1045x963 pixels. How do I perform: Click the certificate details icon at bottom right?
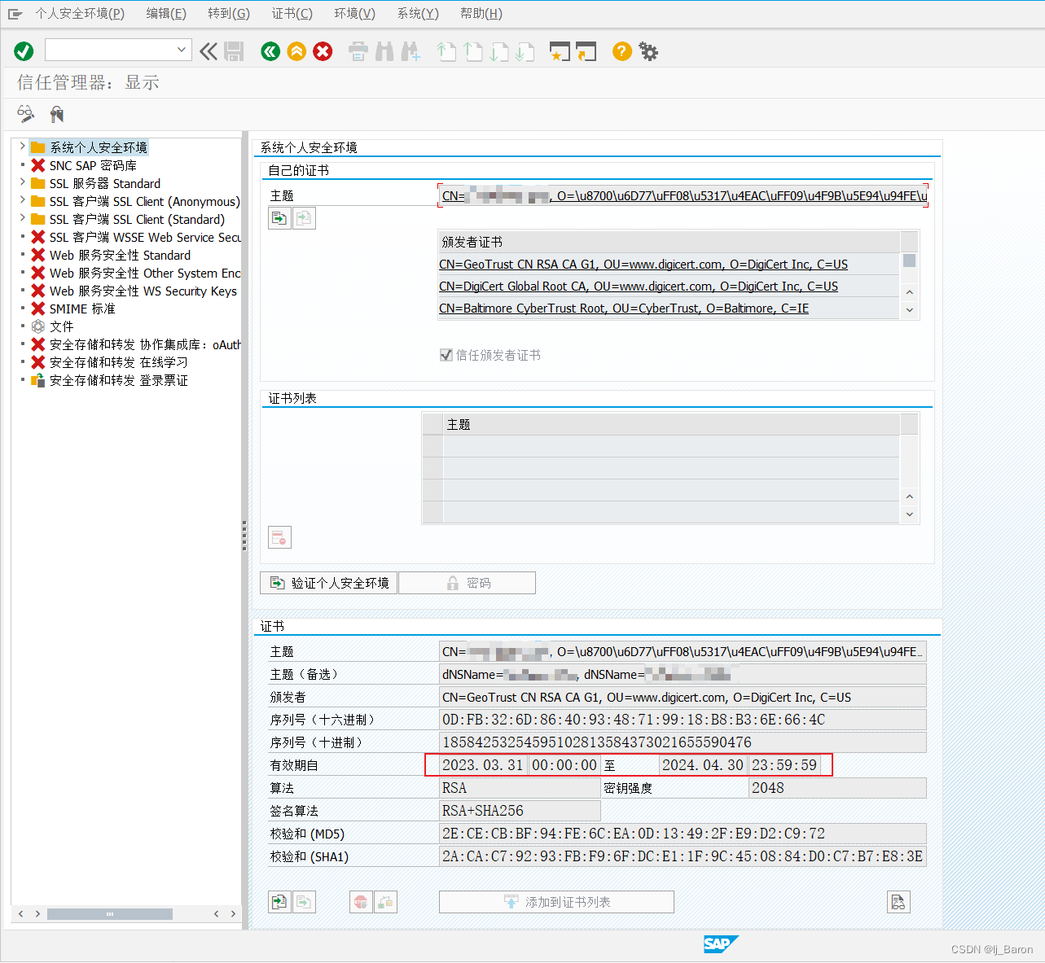point(898,902)
